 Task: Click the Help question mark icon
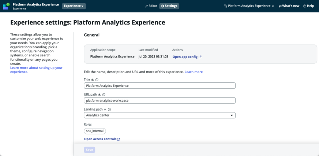(305, 6)
